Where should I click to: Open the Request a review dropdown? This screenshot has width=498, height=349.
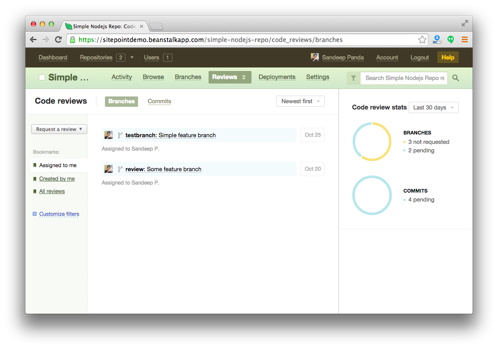click(59, 129)
